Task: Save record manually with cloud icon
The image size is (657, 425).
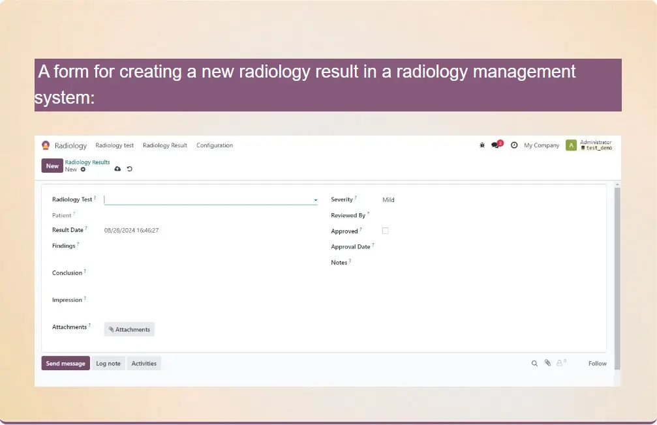Action: click(117, 169)
